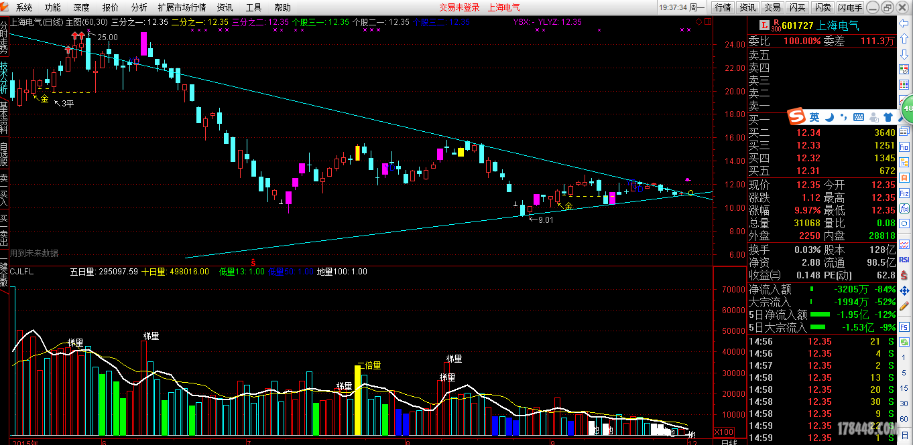Viewport: 913px width, 445px height.
Task: Click the up arrow for previous stock
Action: 904,38
